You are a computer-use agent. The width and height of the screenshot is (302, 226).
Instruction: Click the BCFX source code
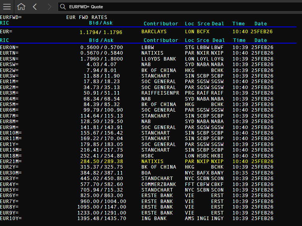(203, 32)
